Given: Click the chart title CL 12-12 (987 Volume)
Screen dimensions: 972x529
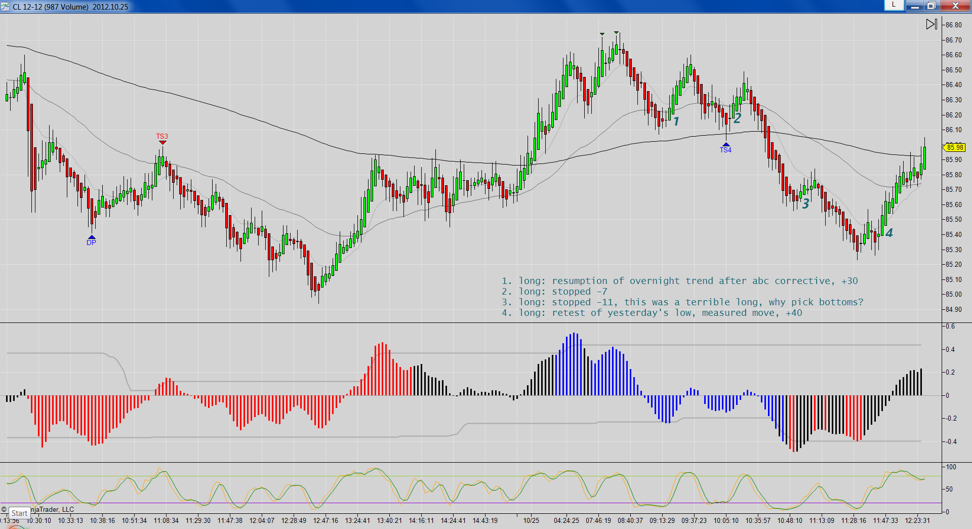Looking at the screenshot, I should coord(50,7).
